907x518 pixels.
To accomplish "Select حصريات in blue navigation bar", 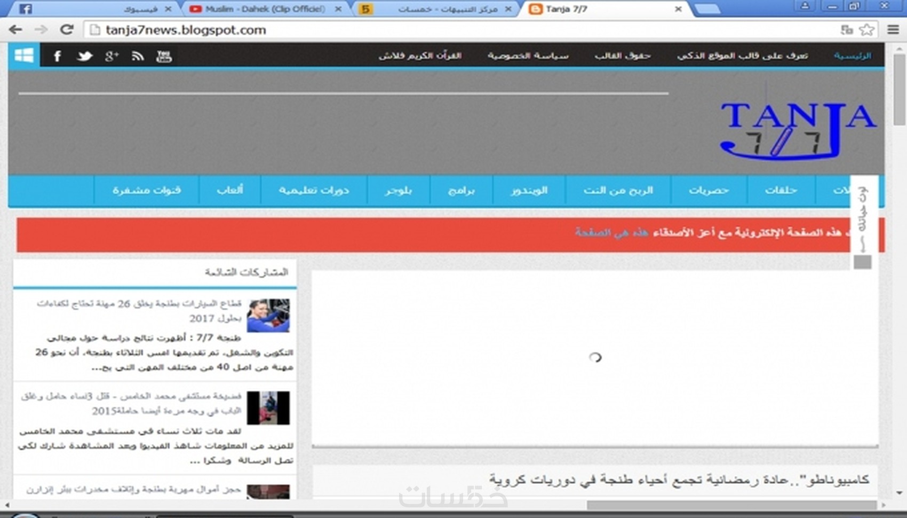I will coord(709,190).
